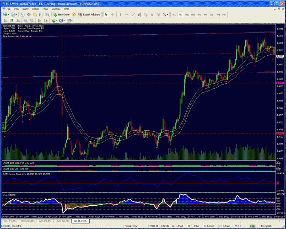Click the yellow diamond MetaEditor icon
This screenshot has width=286, height=229.
(74, 15)
